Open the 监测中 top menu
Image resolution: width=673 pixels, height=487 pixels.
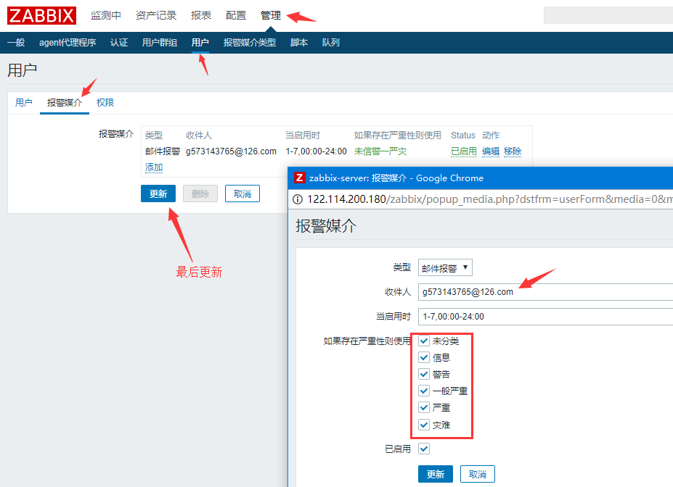click(105, 15)
